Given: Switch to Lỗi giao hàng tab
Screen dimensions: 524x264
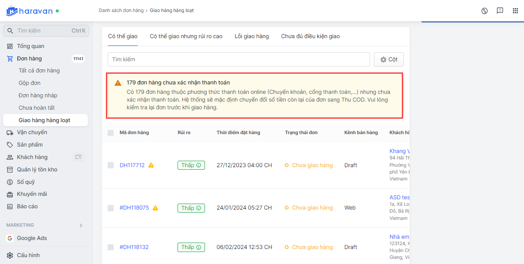Looking at the screenshot, I should click(x=252, y=36).
